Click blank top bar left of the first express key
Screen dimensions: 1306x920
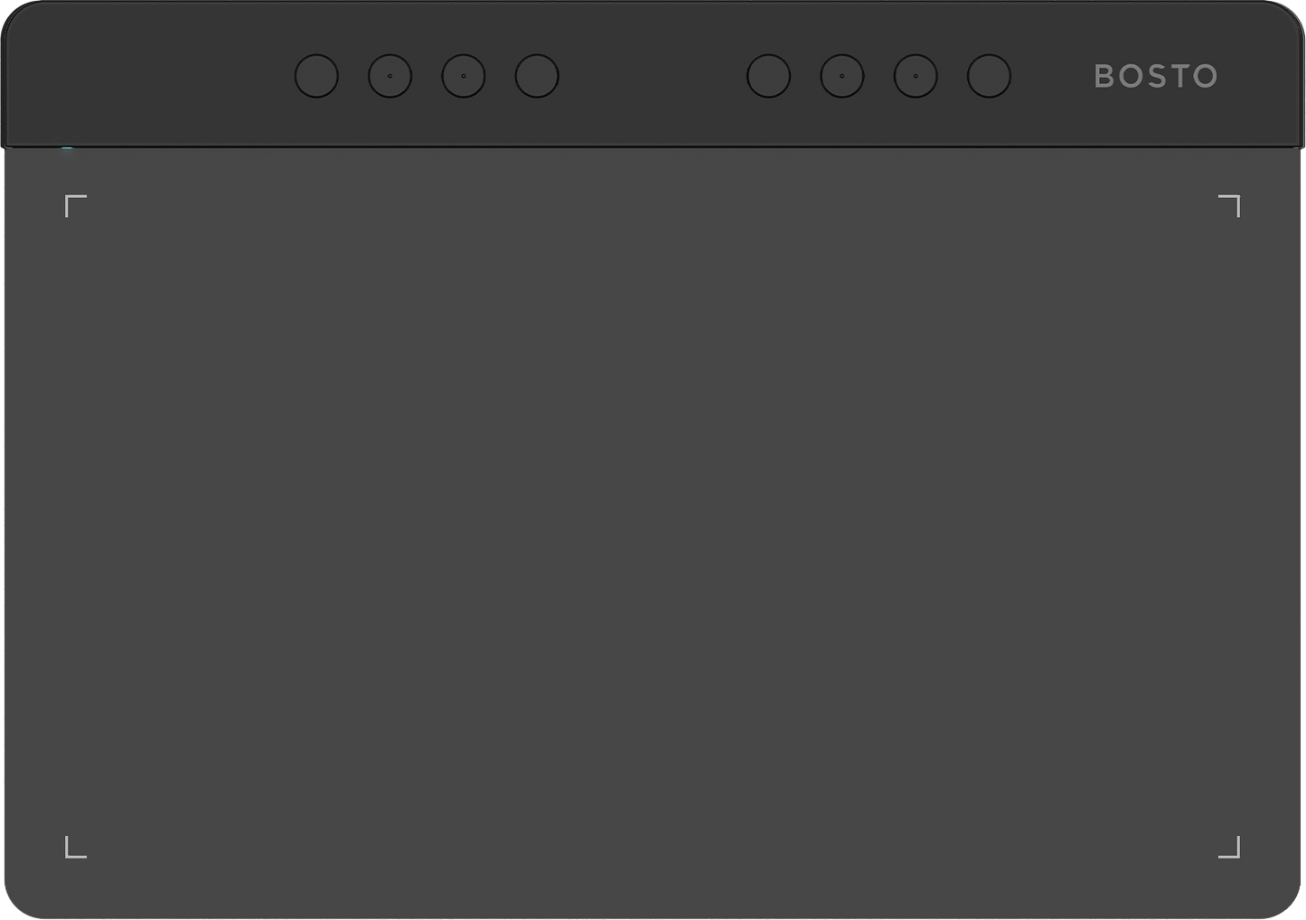coord(149,76)
